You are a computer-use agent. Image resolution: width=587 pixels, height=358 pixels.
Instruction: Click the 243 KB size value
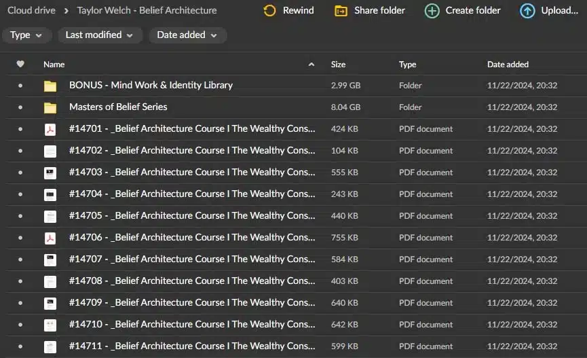[345, 194]
